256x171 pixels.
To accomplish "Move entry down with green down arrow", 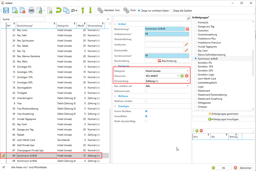I will 90,11.
